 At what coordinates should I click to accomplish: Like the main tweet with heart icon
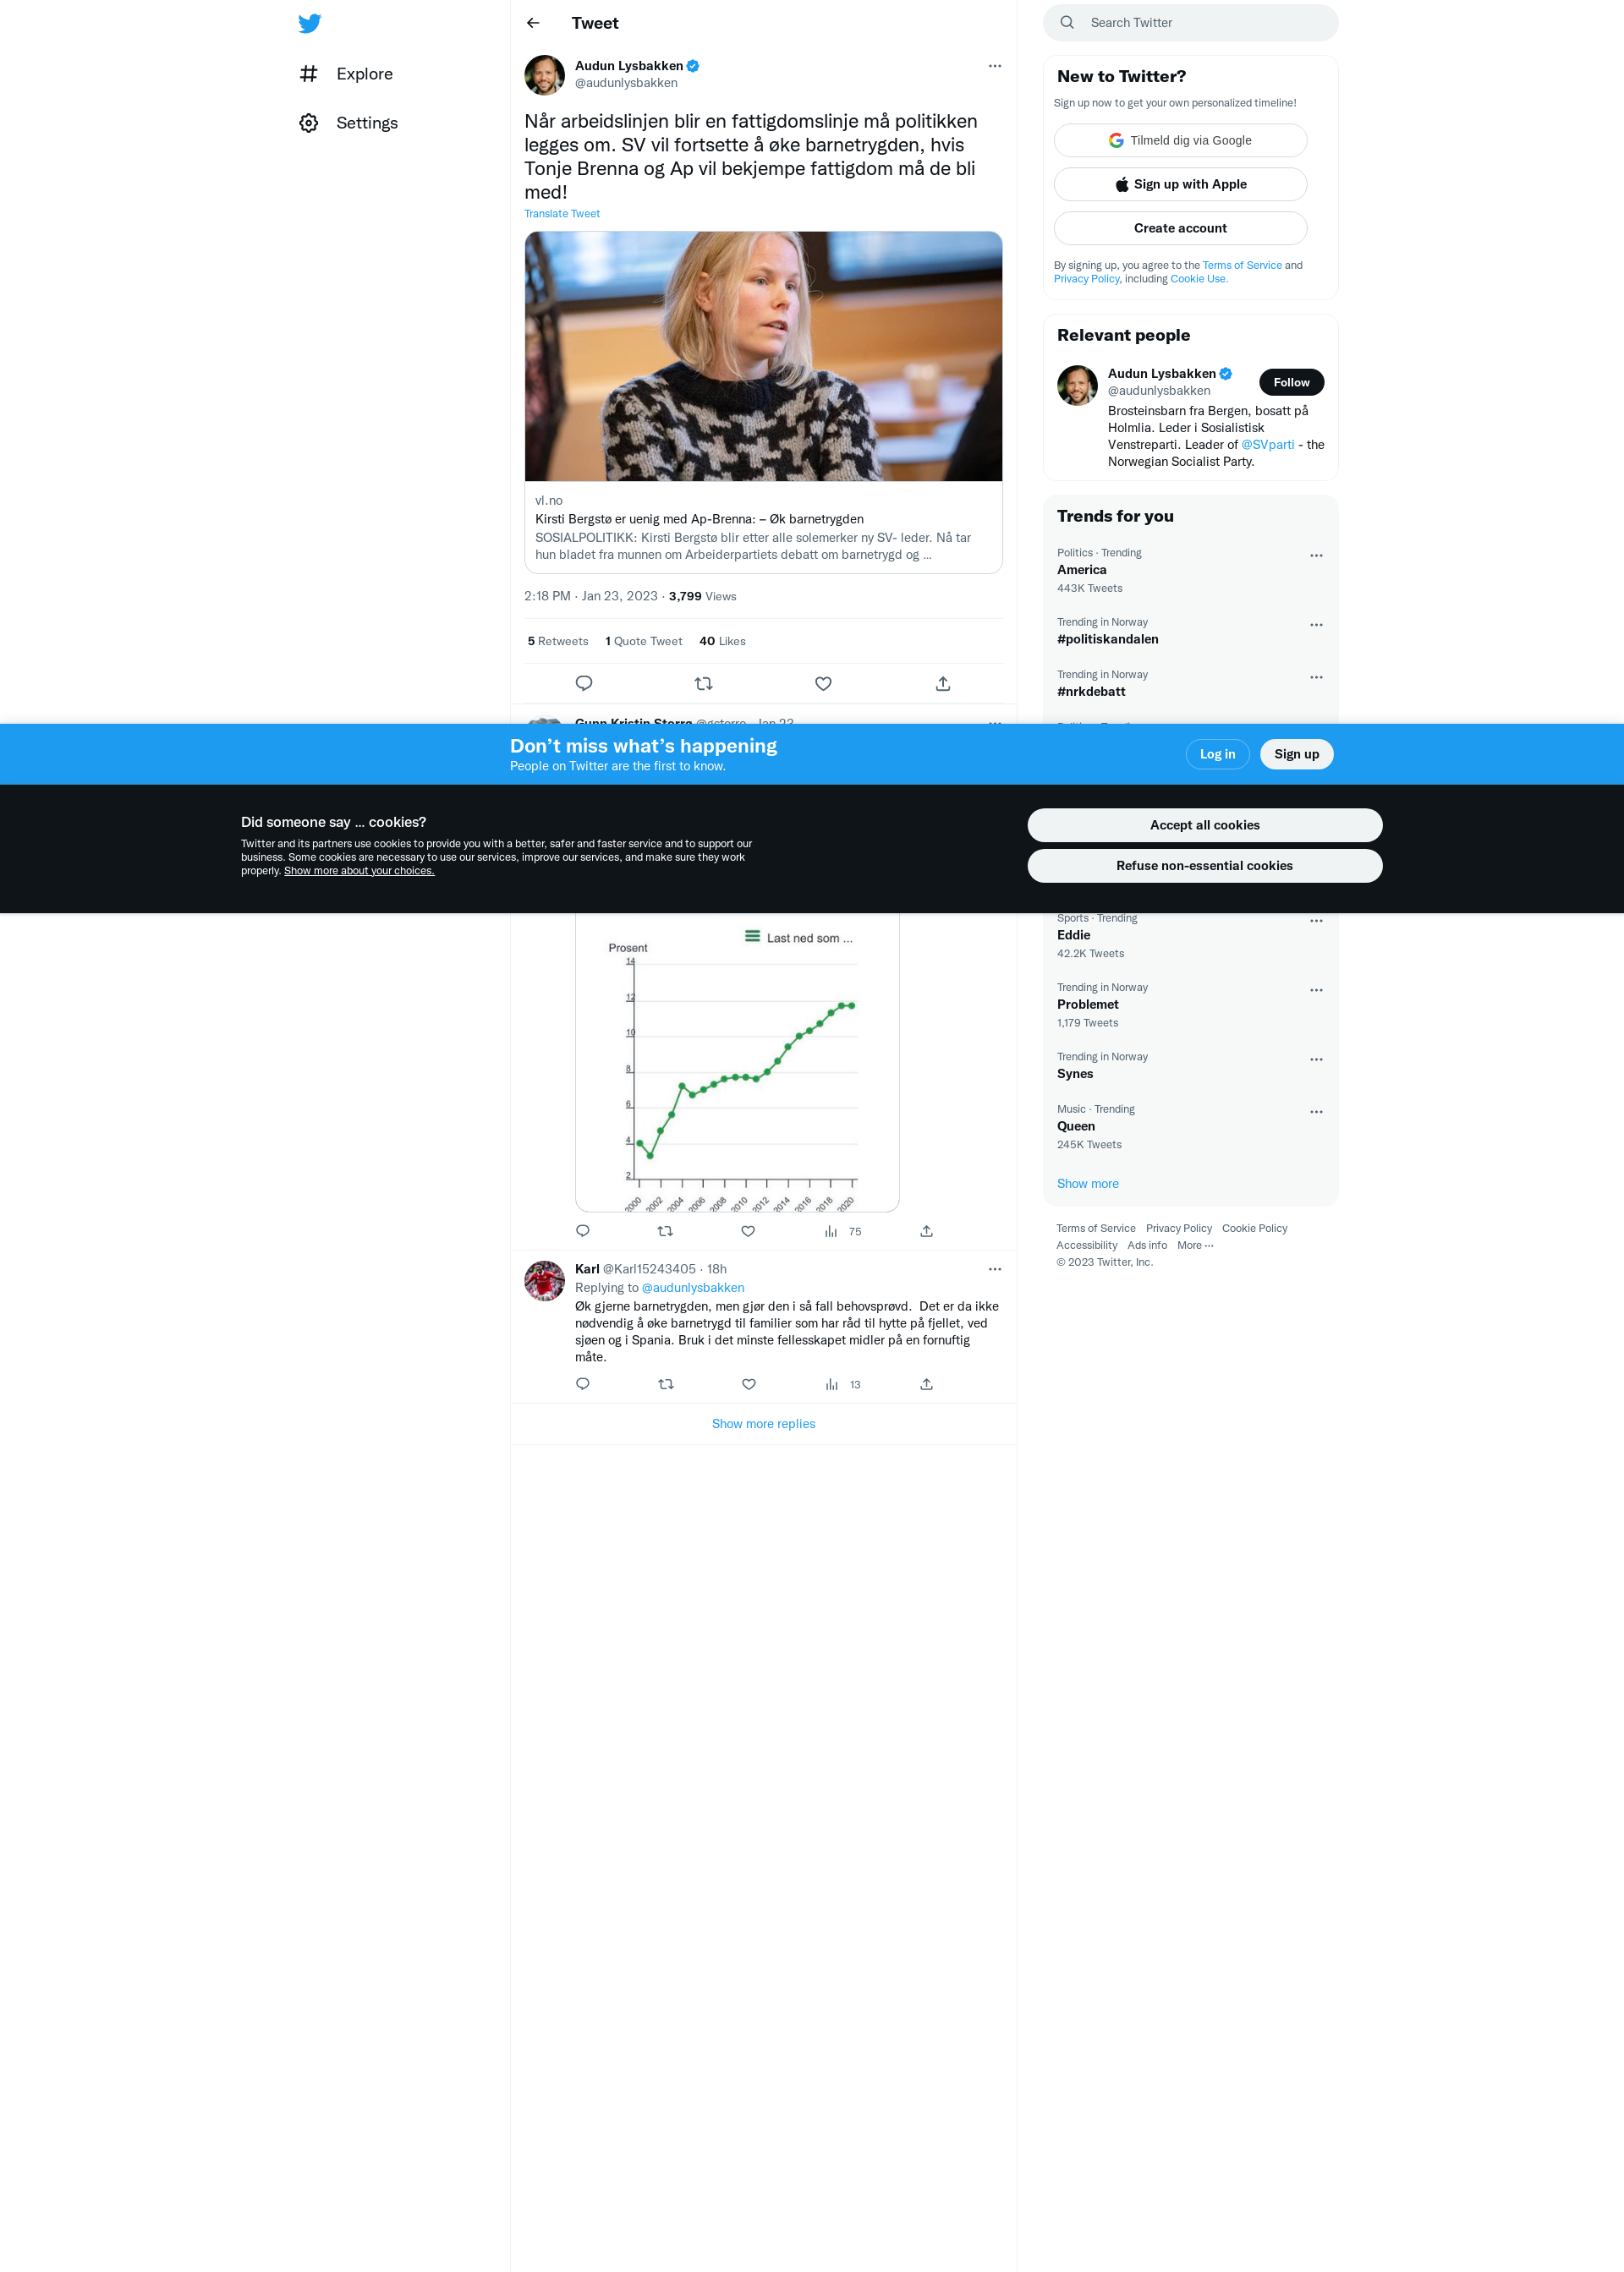coord(823,684)
